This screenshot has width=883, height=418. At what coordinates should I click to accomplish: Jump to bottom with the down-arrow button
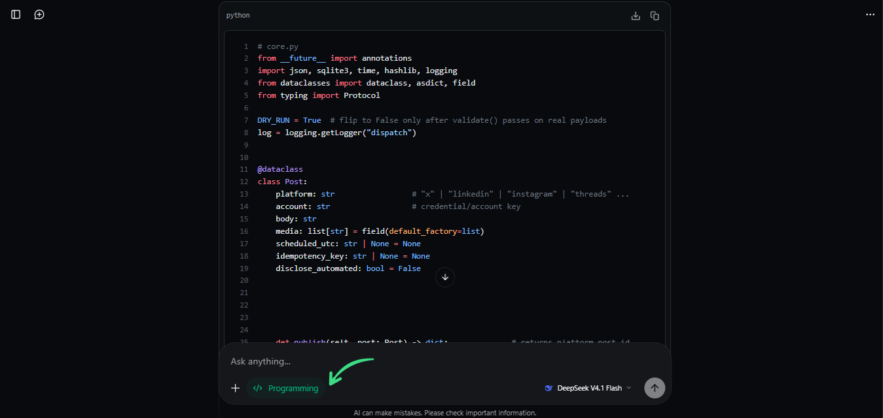pyautogui.click(x=445, y=277)
